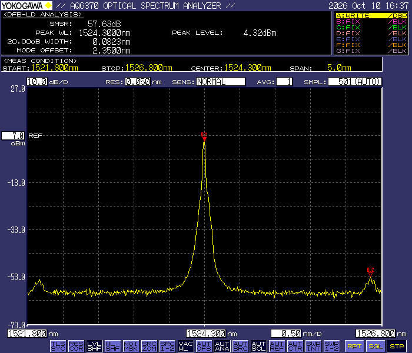The width and height of the screenshot is (412, 353).
Task: Click the CENTER 1524.300nm condition value
Action: click(248, 68)
